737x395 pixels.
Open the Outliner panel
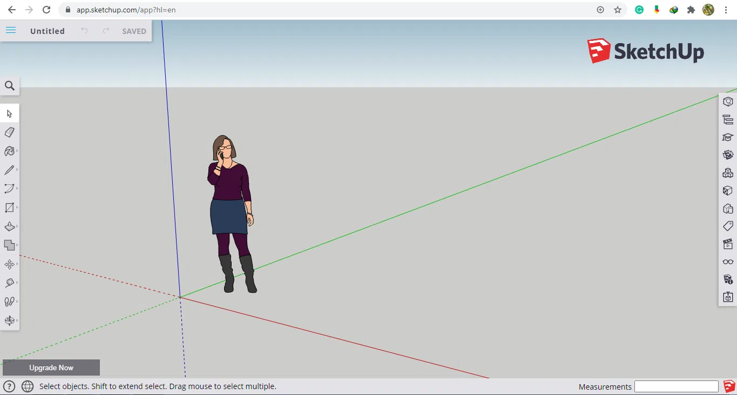pos(727,119)
